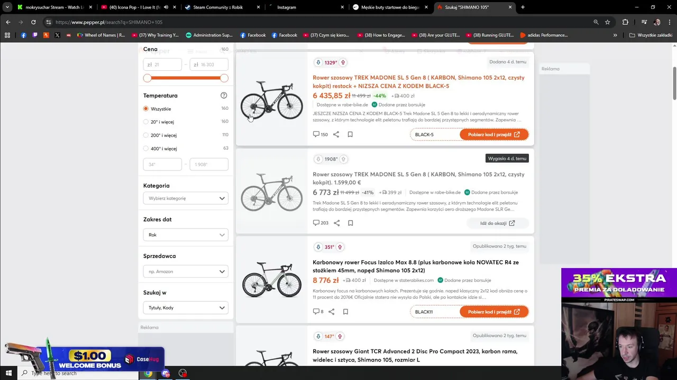Viewport: 677px width, 380px height.
Task: Click Pobierz kod i przejdź for BLACK11
Action: point(494,312)
